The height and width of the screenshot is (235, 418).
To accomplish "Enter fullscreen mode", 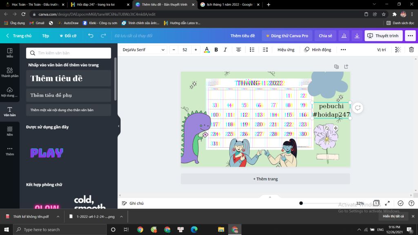I will [387, 203].
